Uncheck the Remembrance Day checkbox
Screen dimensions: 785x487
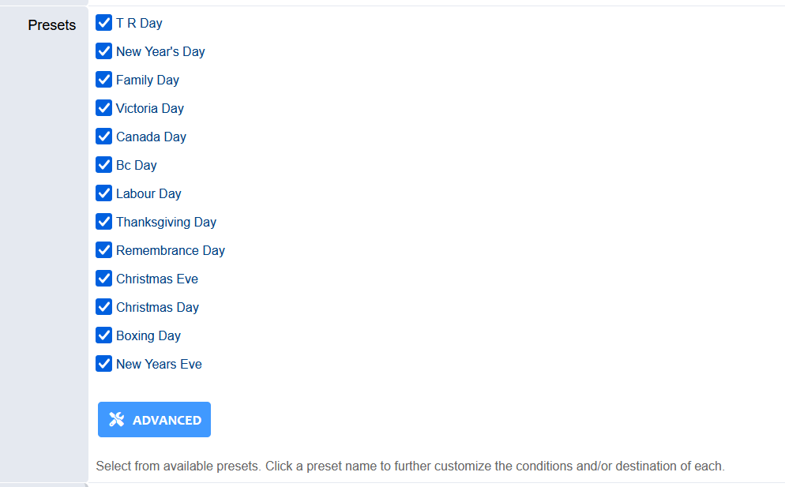(103, 250)
